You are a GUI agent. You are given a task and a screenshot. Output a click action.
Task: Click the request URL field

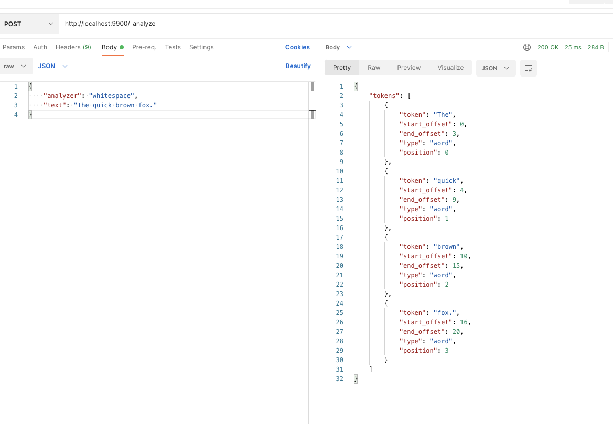pos(336,24)
